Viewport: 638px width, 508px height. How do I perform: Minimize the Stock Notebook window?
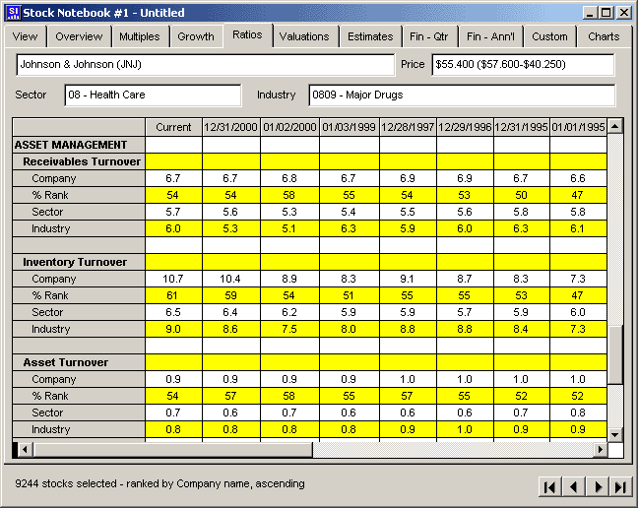tap(590, 13)
